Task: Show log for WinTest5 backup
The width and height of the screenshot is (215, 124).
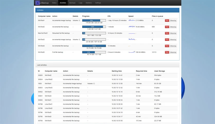Action: tap(173, 52)
